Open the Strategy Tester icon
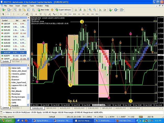The width and height of the screenshot is (164, 123). coord(33,10)
